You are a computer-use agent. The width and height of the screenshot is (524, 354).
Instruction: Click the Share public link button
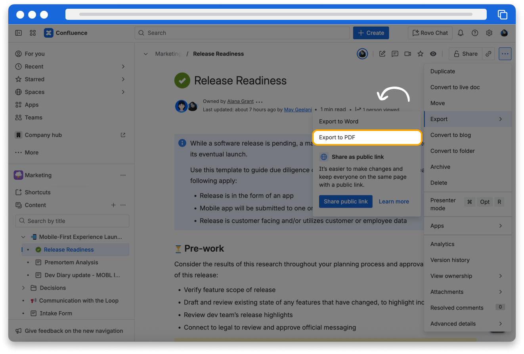coord(346,202)
